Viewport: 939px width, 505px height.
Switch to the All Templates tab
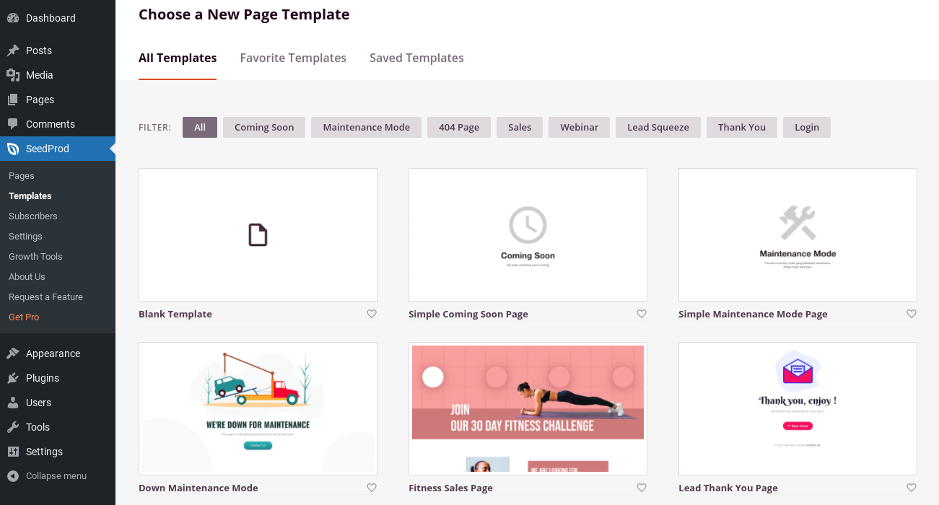tap(178, 58)
